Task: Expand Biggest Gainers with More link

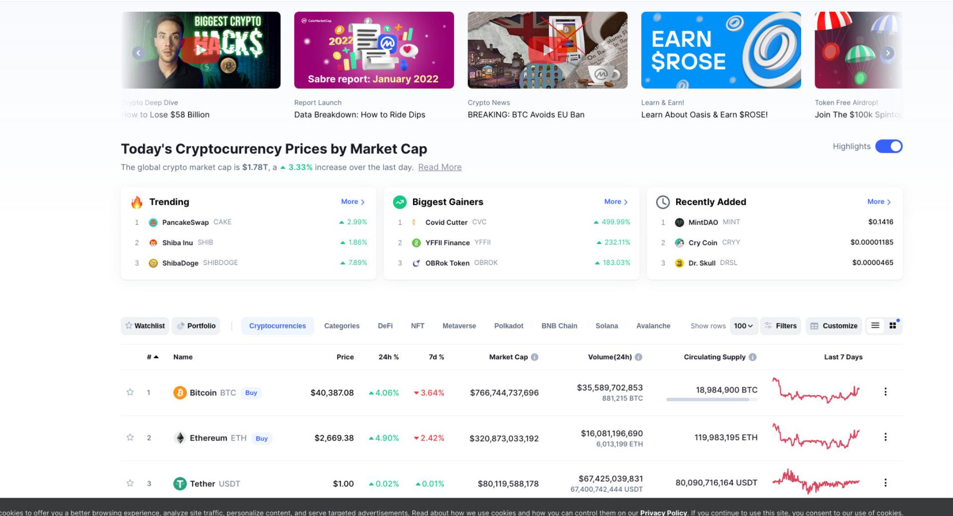Action: click(x=616, y=202)
